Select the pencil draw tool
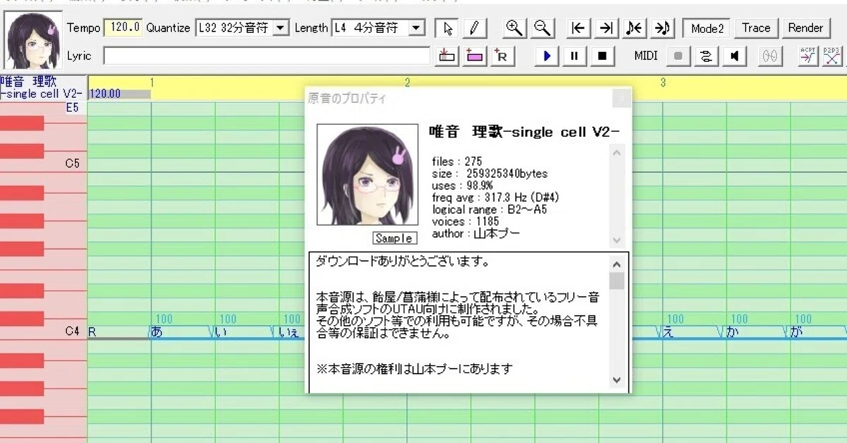Image resolution: width=847 pixels, height=443 pixels. pyautogui.click(x=474, y=28)
